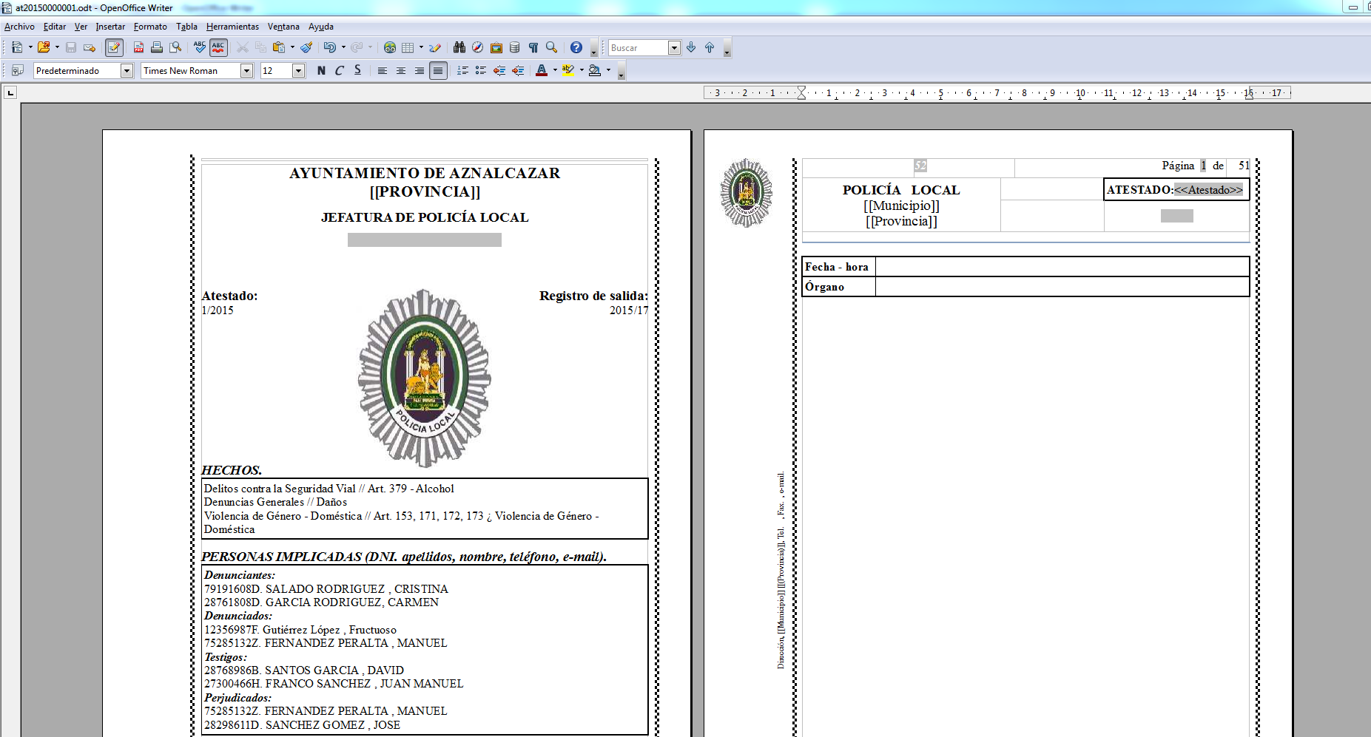This screenshot has height=737, width=1371.
Task: Open the Print Preview
Action: pos(175,47)
